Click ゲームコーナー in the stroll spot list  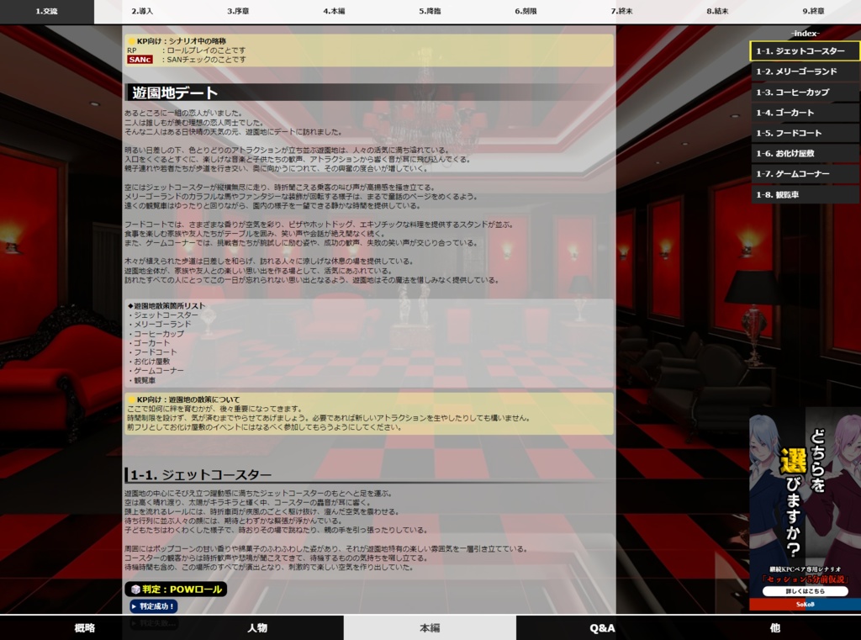[x=159, y=371]
